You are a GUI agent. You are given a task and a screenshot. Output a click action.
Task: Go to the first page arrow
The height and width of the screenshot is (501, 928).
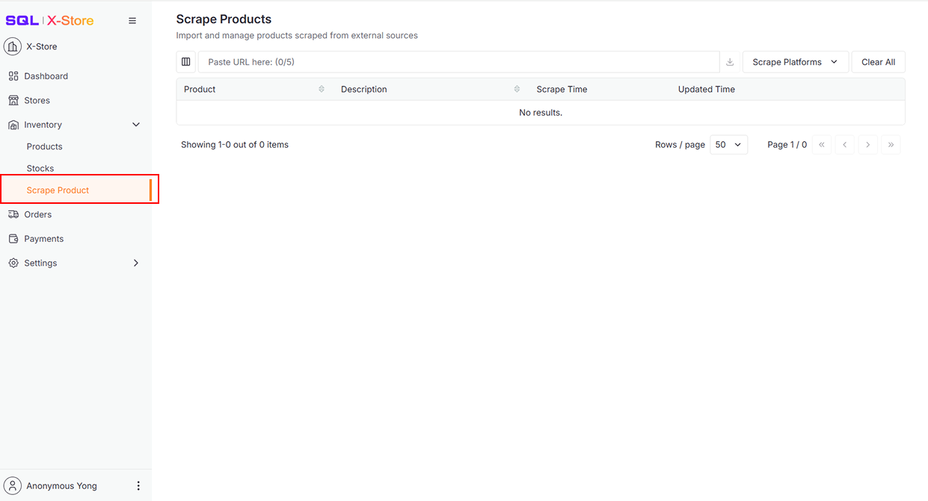821,145
